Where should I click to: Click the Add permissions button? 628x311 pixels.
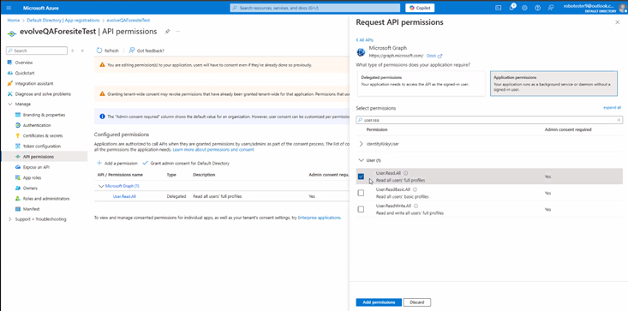tap(379, 302)
